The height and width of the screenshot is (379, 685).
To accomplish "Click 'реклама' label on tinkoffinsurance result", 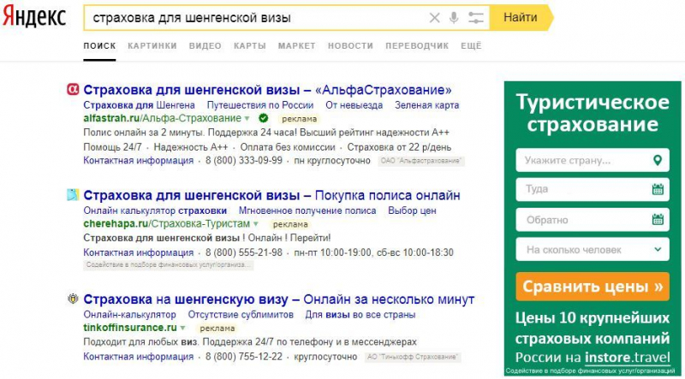I will (217, 329).
